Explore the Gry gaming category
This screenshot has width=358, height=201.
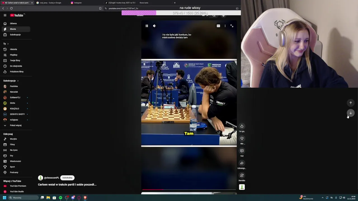tap(16, 156)
